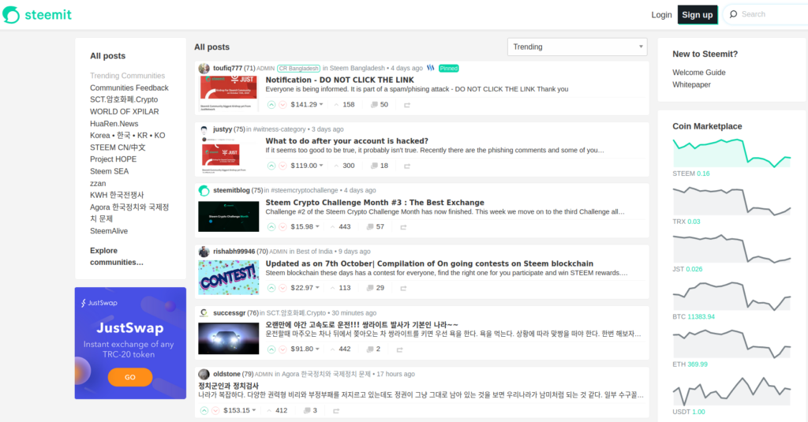Open the CONTEST post thumbnail
This screenshot has width=808, height=422.
[228, 278]
